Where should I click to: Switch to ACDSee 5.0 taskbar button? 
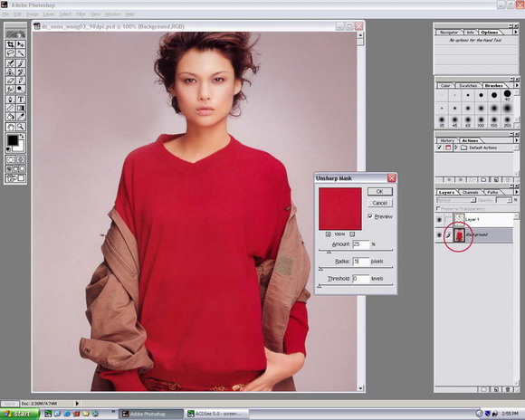click(217, 414)
